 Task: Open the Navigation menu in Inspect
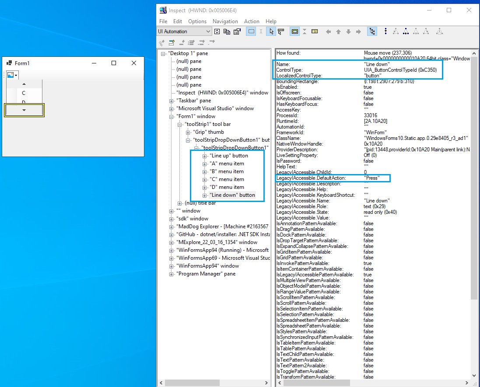click(x=225, y=21)
